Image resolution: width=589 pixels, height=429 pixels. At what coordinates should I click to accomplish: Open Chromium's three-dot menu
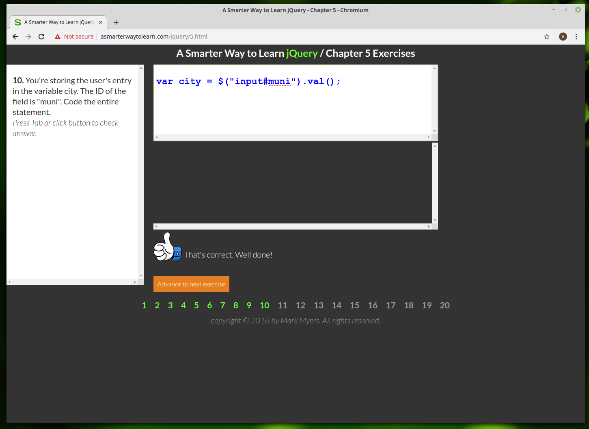pos(576,37)
